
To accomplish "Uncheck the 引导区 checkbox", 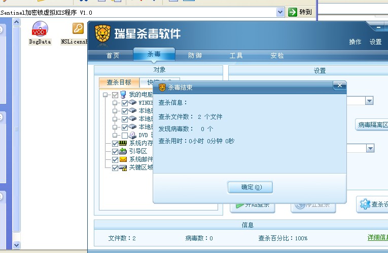I will (x=115, y=152).
